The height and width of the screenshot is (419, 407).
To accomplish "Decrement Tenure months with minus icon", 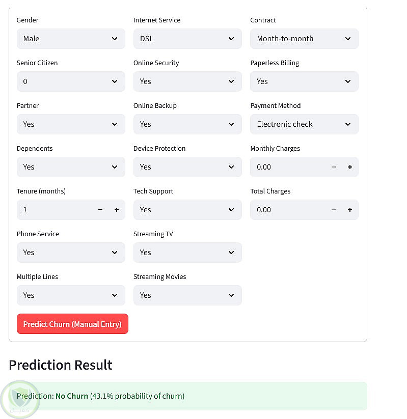I will pyautogui.click(x=100, y=210).
